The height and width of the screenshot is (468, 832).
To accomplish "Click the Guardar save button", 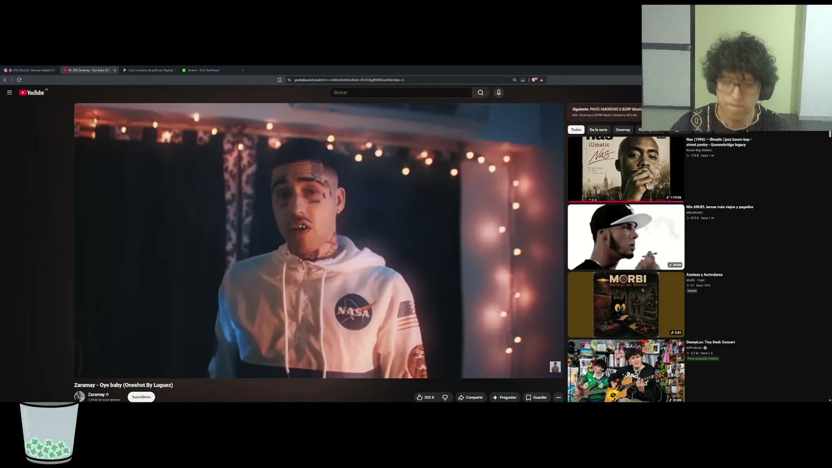I will click(x=536, y=397).
